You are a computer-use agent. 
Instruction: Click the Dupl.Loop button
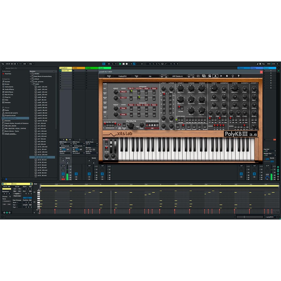[x=17, y=196]
